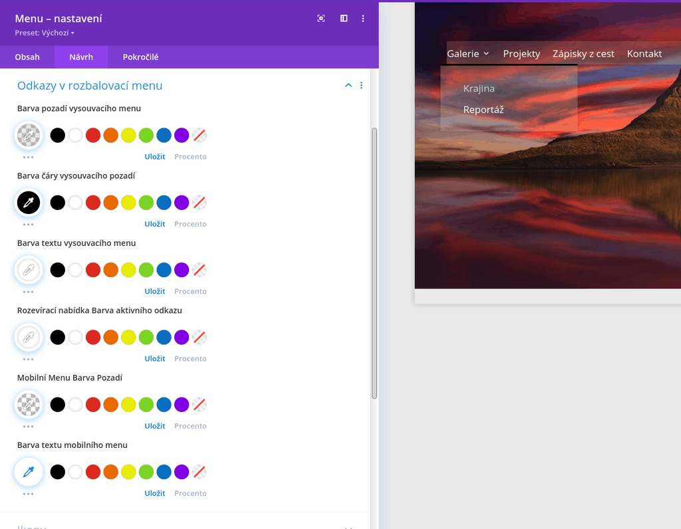681x529 pixels.
Task: Pick black swatch for Barva pozadí vysouvacího menu
Action: 58,136
